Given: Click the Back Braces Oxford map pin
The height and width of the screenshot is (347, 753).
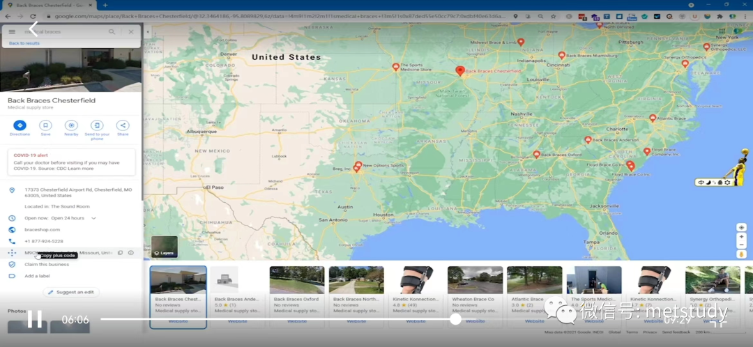Looking at the screenshot, I should [536, 154].
